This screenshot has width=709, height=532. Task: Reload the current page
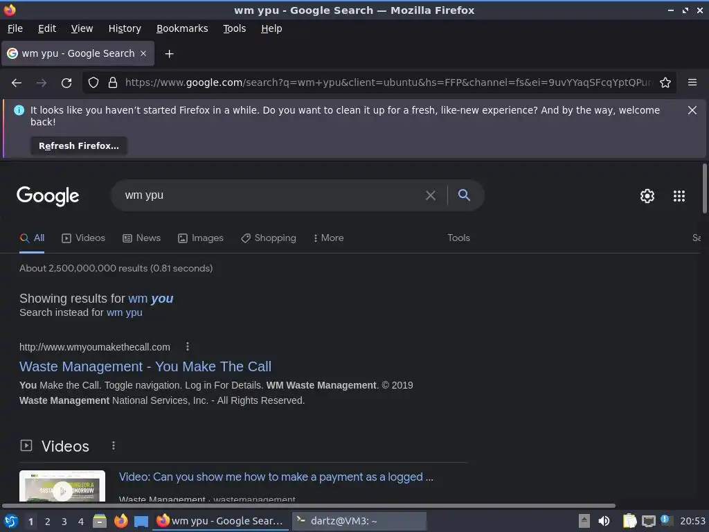tap(66, 83)
